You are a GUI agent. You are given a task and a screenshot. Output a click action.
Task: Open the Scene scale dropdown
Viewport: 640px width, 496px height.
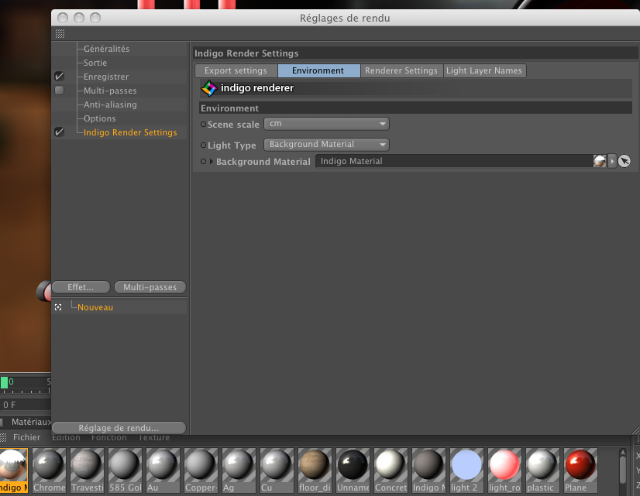coord(326,124)
